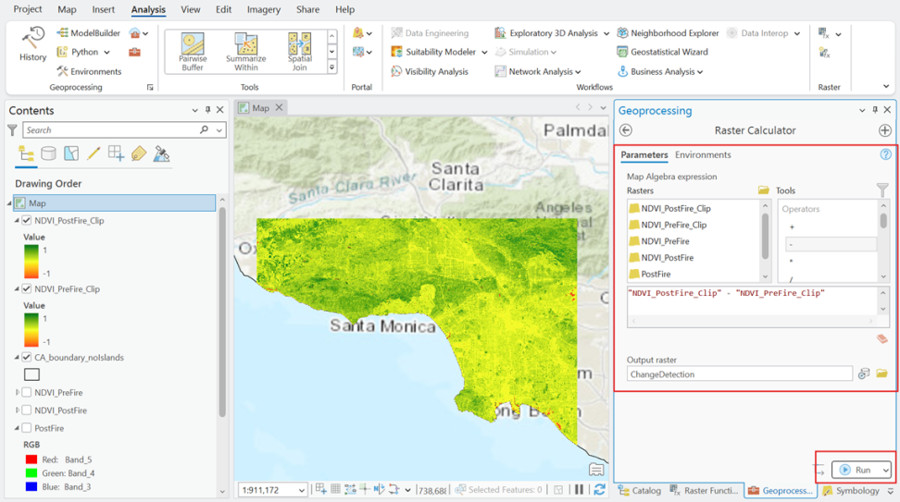The image size is (900, 502).
Task: Clear expression with eraser icon
Action: (x=882, y=338)
